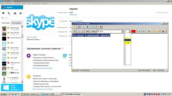Image resolution: width=172 pixels, height=96 pixels.
Task: Click the Введите сообщение mood link
Action: point(76,21)
